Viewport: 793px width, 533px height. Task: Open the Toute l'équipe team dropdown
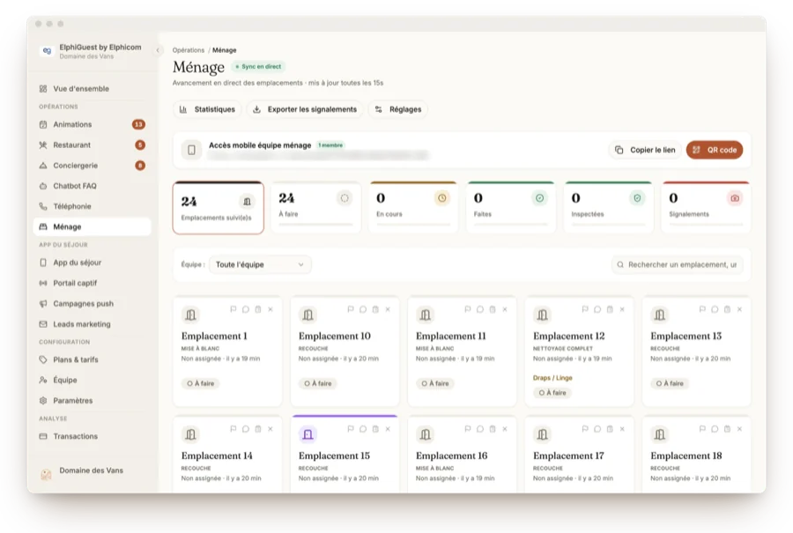[x=260, y=264]
